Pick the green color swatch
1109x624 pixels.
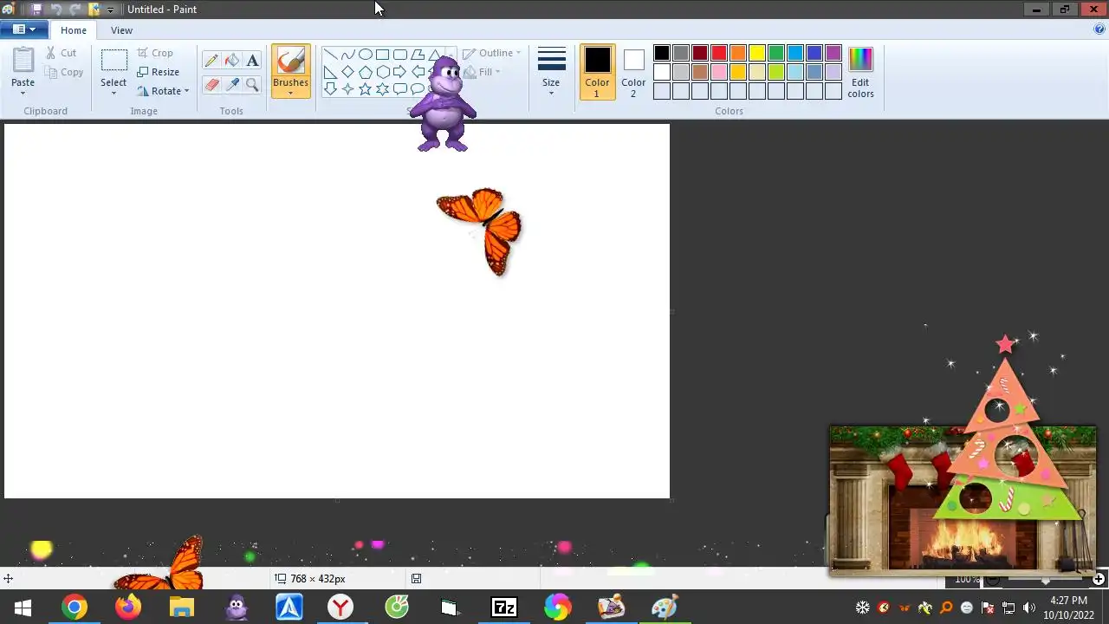point(776,53)
